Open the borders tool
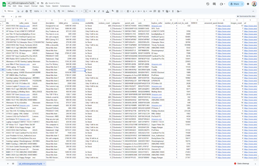 click(117, 11)
